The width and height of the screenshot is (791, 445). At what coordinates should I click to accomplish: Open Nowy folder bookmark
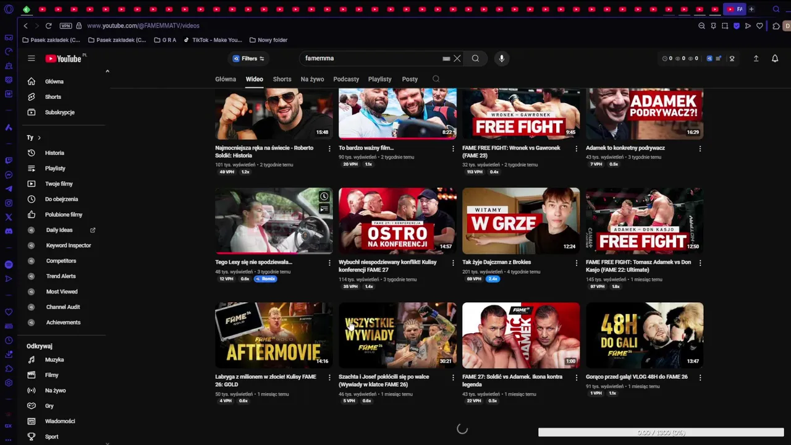tap(268, 40)
